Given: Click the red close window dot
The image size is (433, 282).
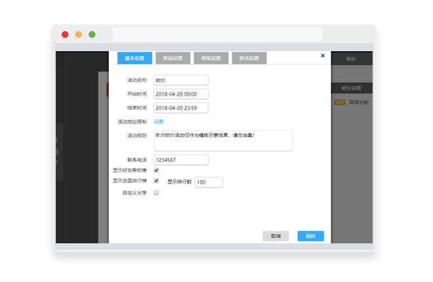Looking at the screenshot, I should [65, 35].
